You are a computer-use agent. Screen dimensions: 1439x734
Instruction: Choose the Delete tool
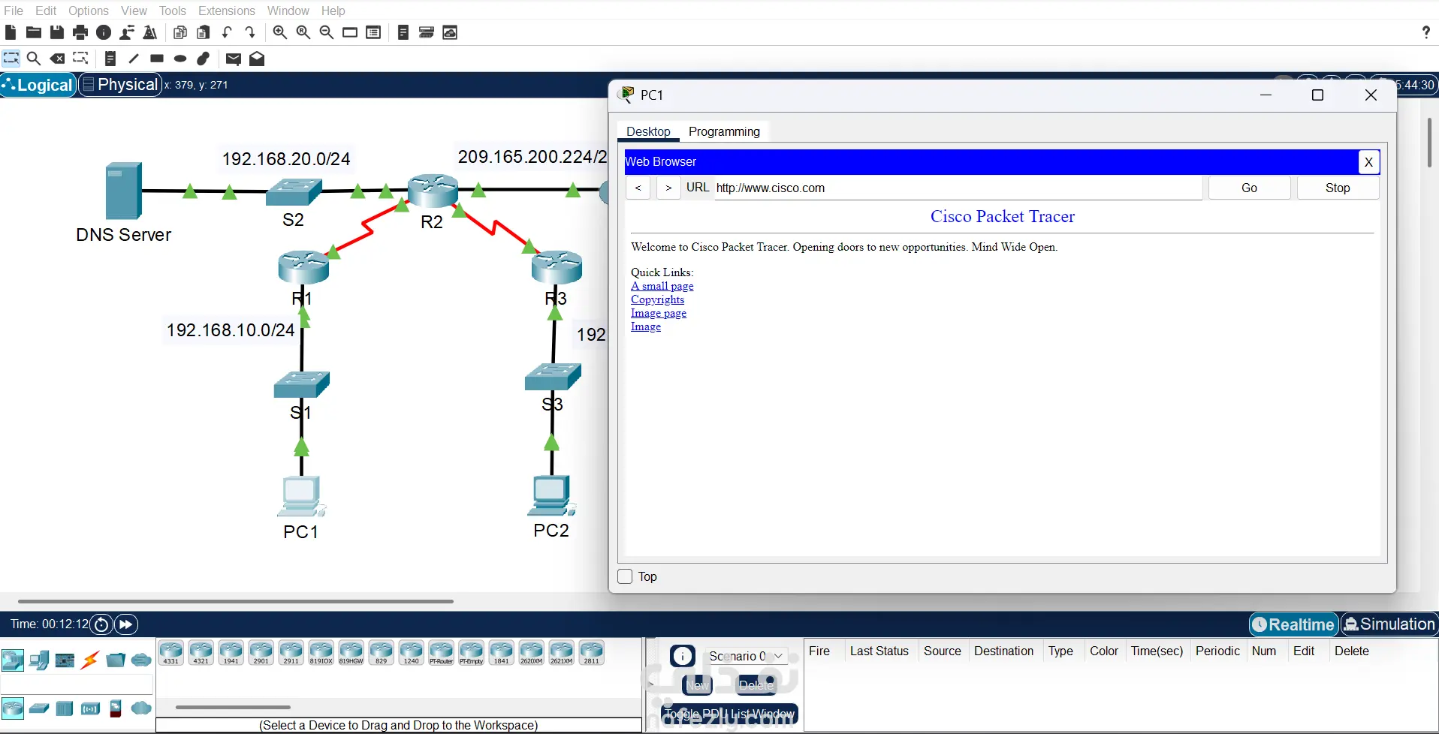point(57,59)
